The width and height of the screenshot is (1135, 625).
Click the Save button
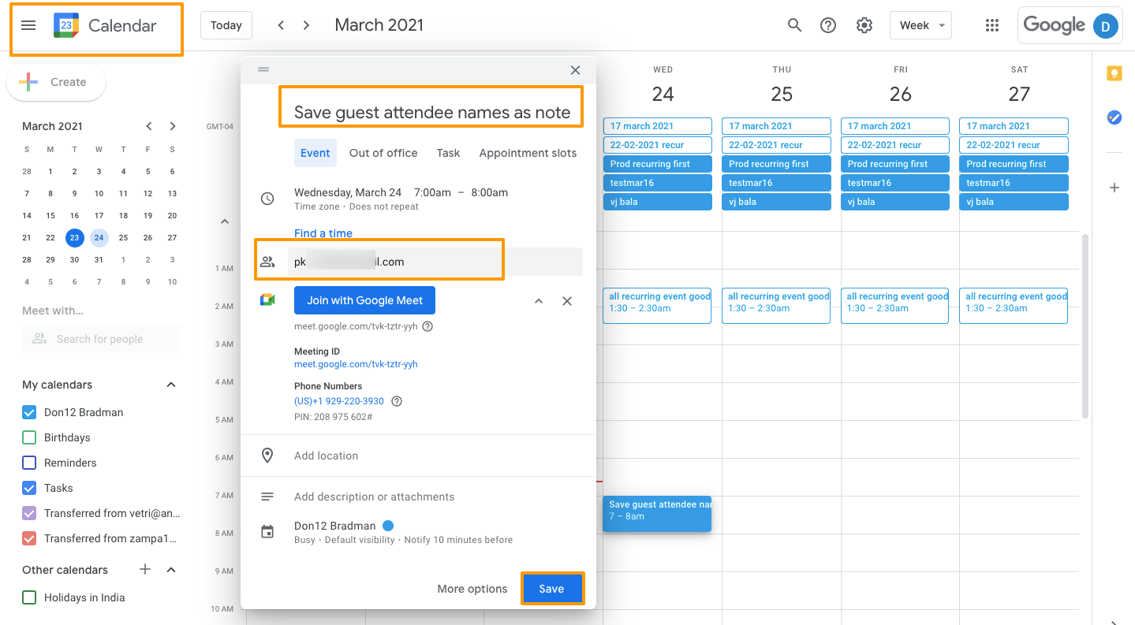(x=551, y=589)
